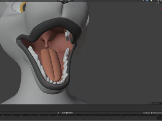Open the pivot point dropdown

pyautogui.click(x=66, y=1)
